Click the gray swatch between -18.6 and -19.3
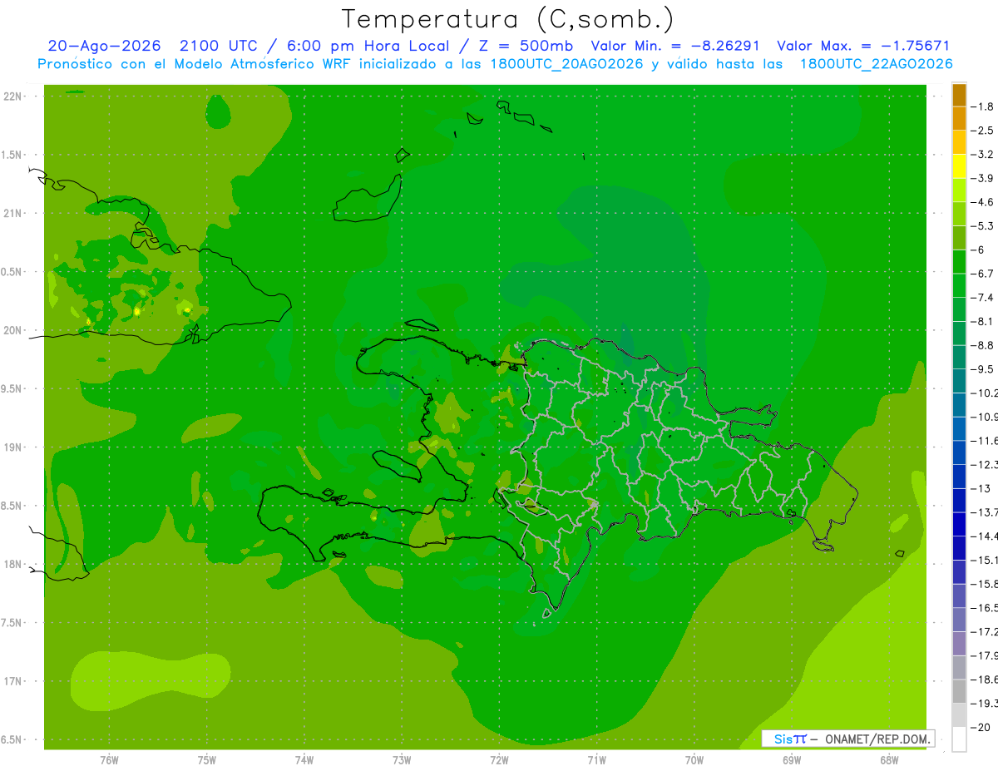 [x=959, y=691]
